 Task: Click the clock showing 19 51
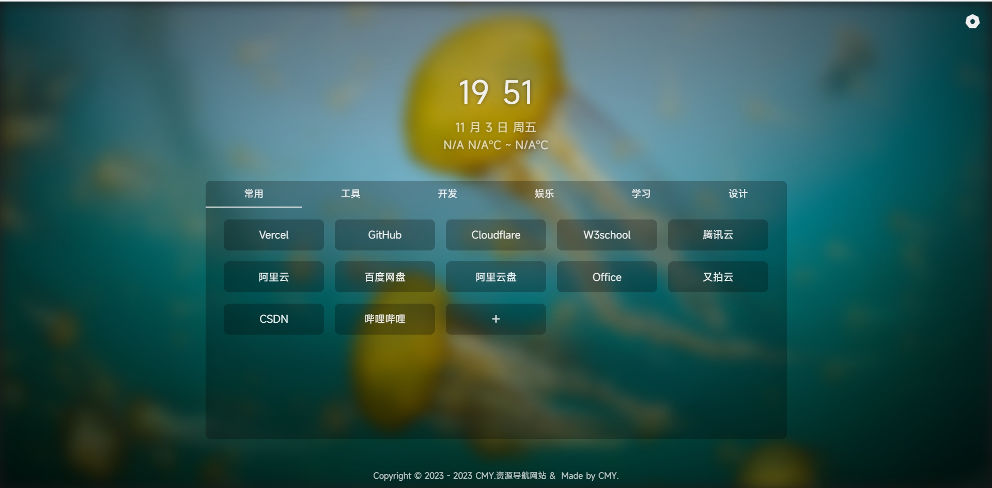(x=495, y=91)
